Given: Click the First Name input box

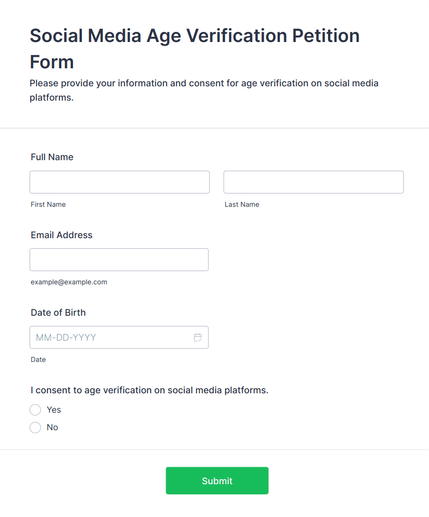Looking at the screenshot, I should coord(119,182).
